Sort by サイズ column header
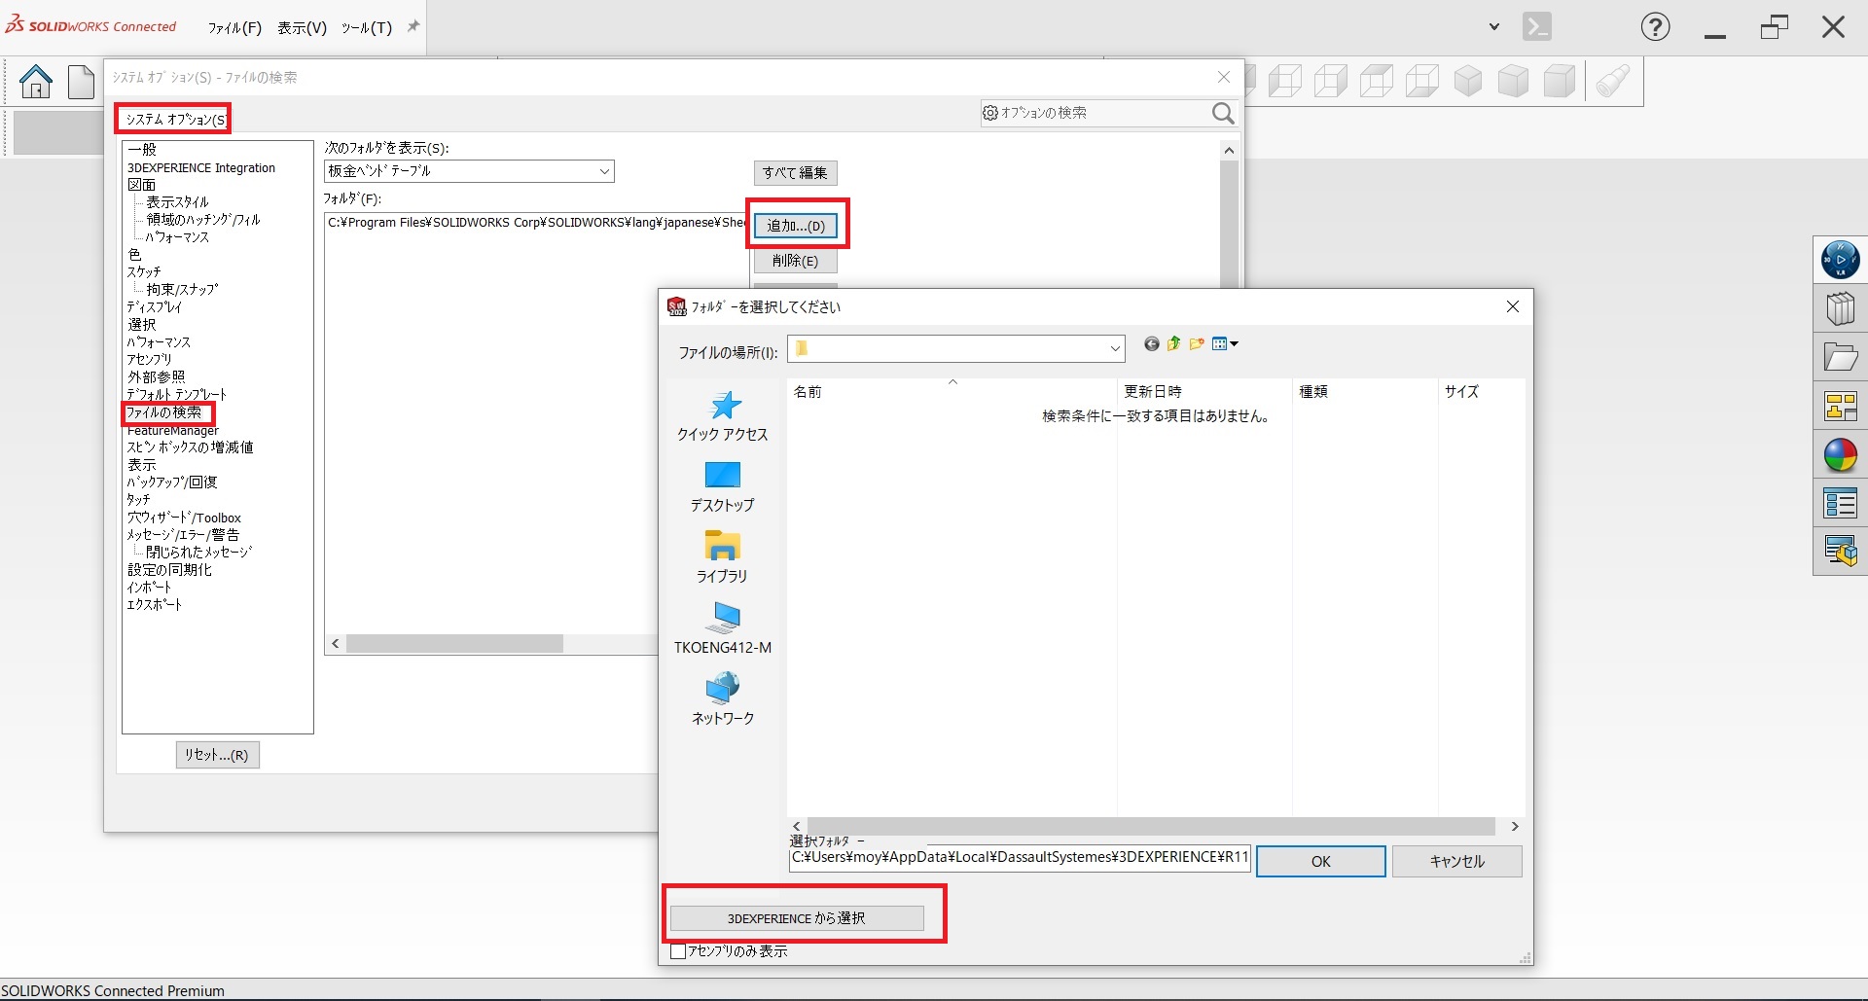This screenshot has height=1001, width=1868. tap(1481, 392)
